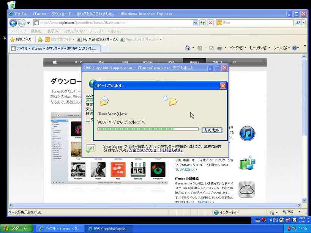This screenshot has height=233, width=311.
Task: Switch to アップル - iTunes taskbar item
Action: (60, 228)
